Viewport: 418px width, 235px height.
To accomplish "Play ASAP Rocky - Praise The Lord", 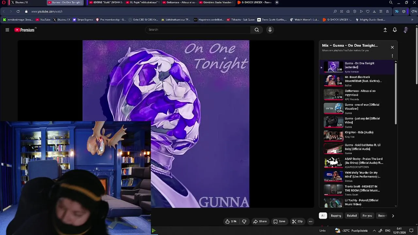I will point(357,163).
